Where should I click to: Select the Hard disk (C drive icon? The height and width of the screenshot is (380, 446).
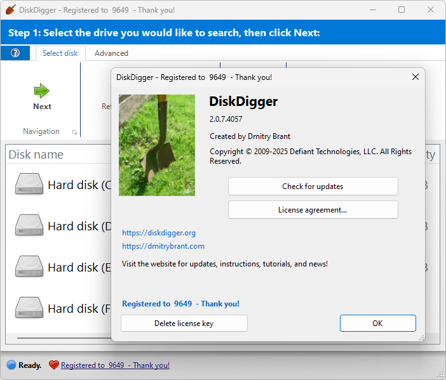tap(29, 184)
